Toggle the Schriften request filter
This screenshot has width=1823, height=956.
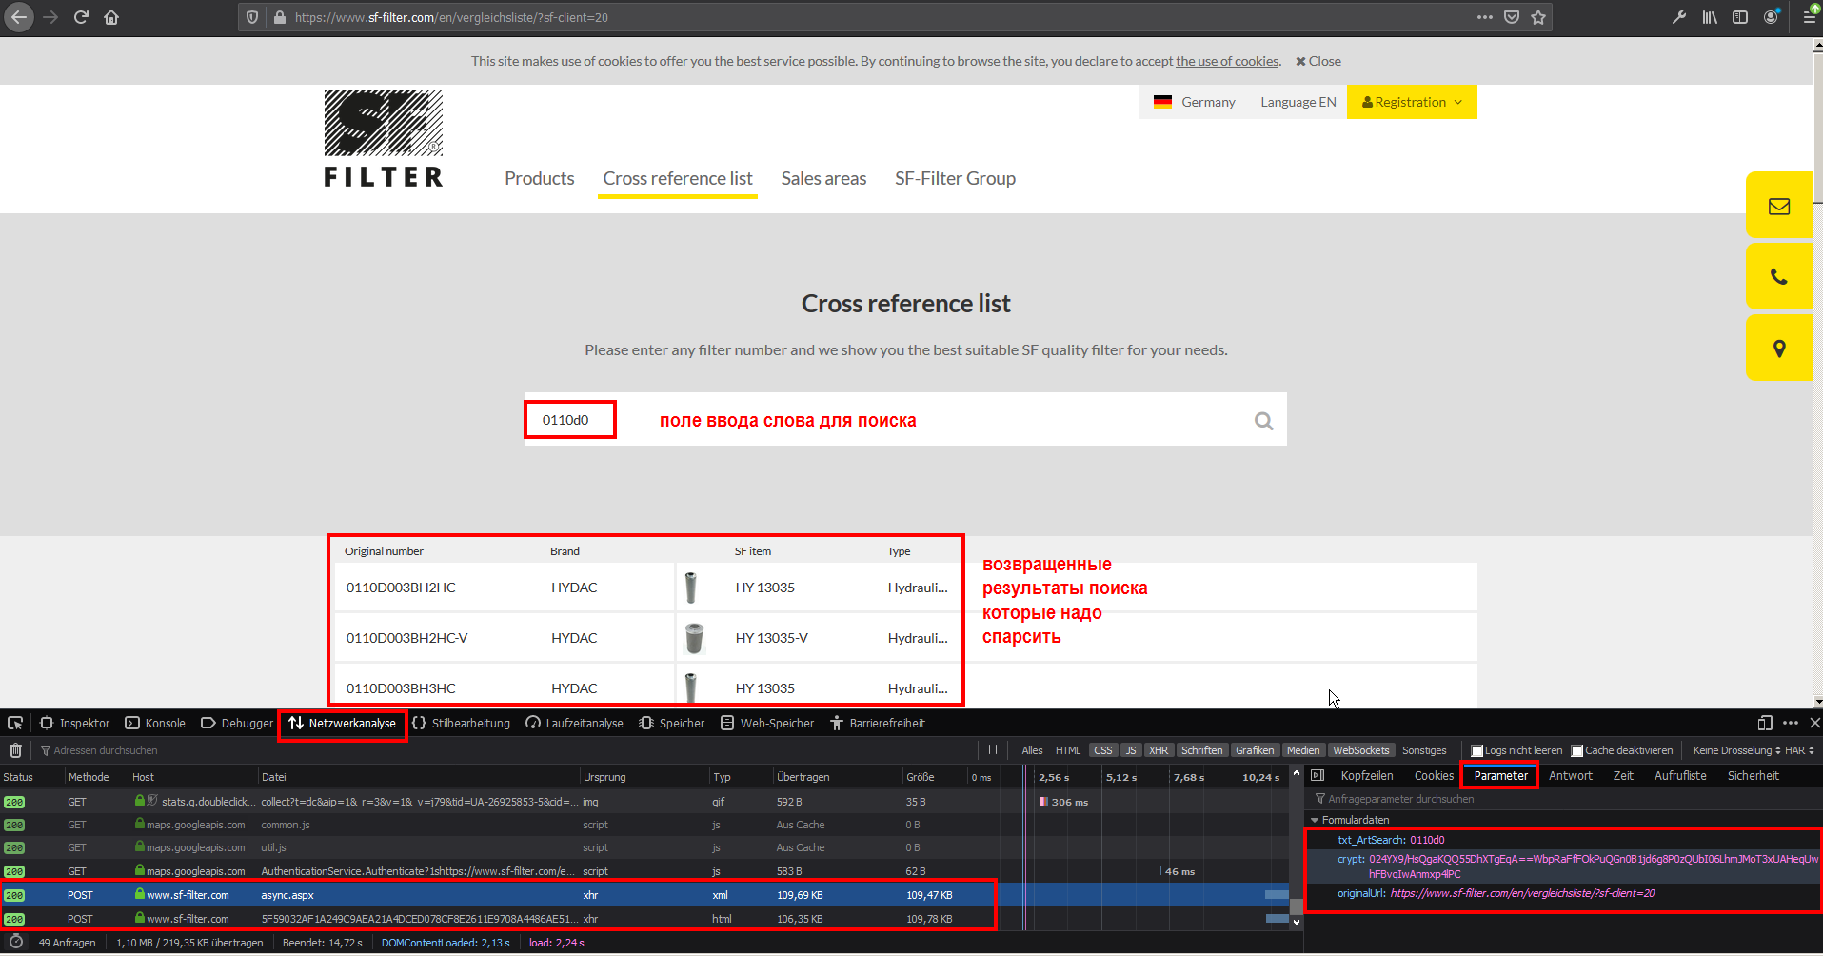1202,750
